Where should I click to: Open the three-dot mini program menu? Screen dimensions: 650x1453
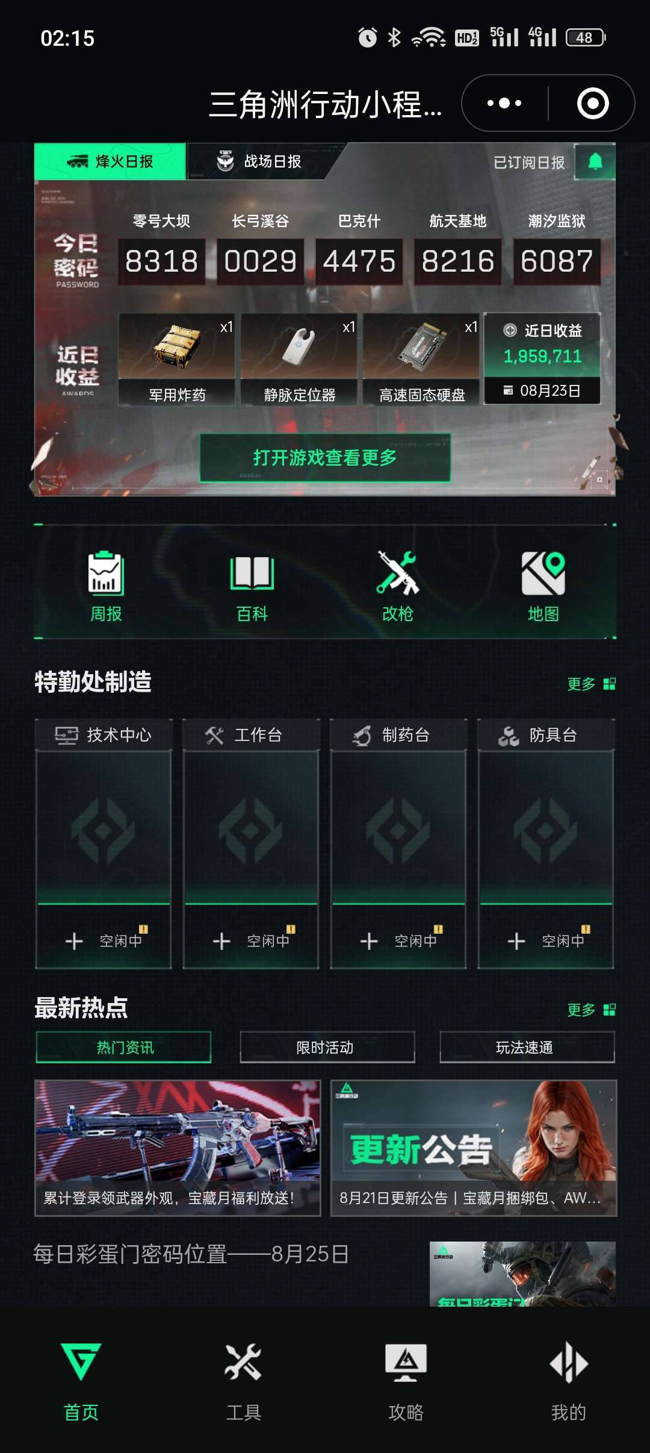coord(504,103)
